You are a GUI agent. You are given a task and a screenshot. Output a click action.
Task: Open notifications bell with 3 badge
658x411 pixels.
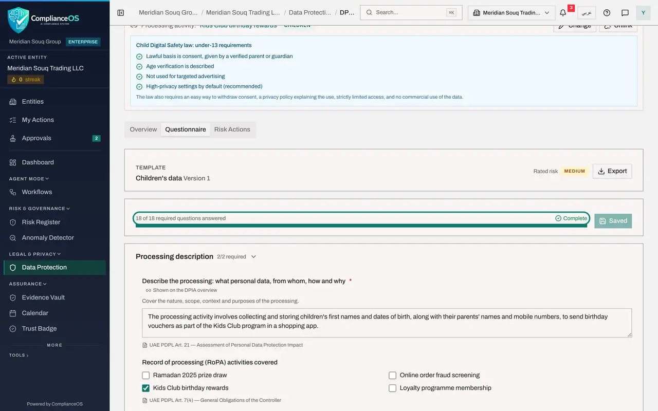(563, 12)
